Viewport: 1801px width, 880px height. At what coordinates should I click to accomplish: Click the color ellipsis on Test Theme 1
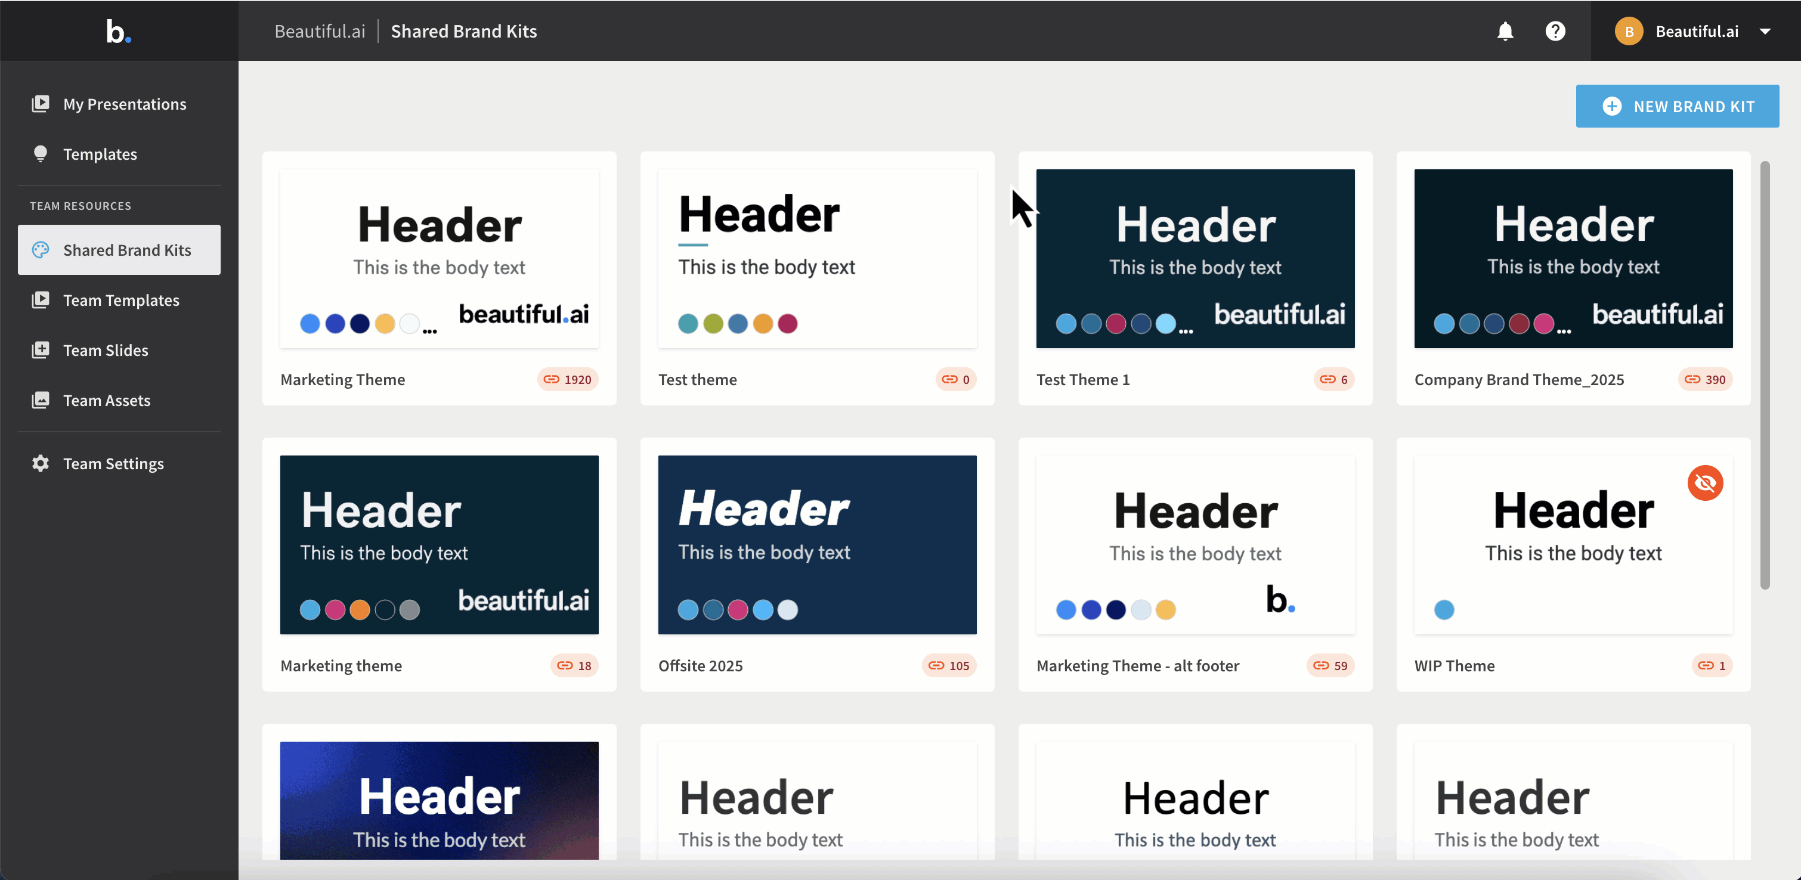(x=1186, y=331)
